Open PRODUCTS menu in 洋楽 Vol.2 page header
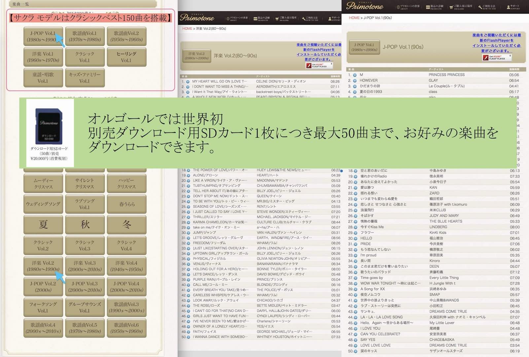The image size is (529, 357). [262, 19]
